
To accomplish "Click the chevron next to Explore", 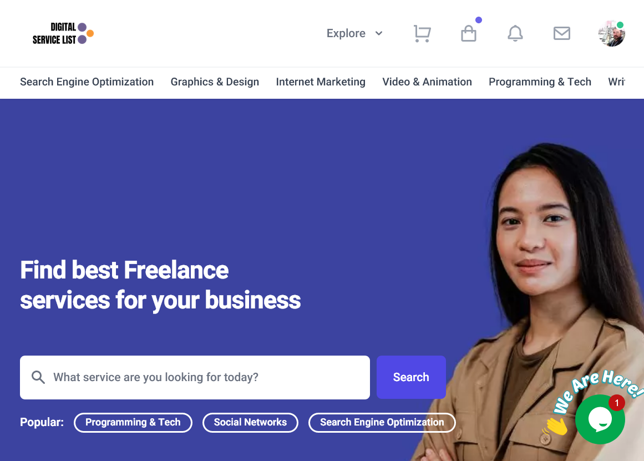I will [379, 33].
